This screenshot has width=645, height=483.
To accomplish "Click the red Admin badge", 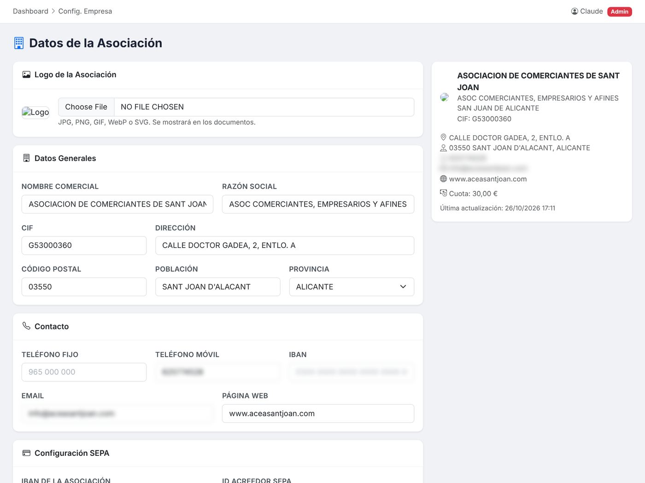I will pos(620,11).
